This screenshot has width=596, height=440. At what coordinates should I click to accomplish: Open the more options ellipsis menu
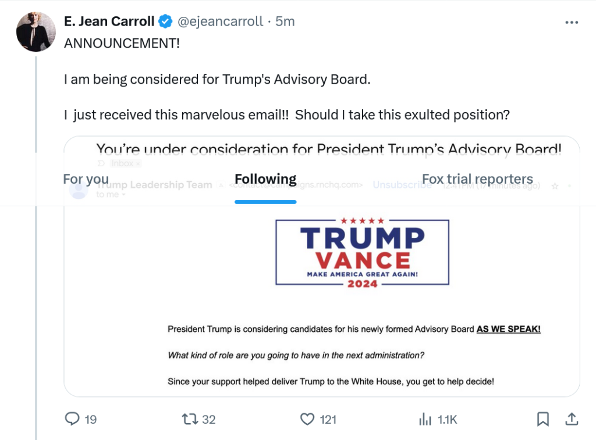tap(572, 22)
